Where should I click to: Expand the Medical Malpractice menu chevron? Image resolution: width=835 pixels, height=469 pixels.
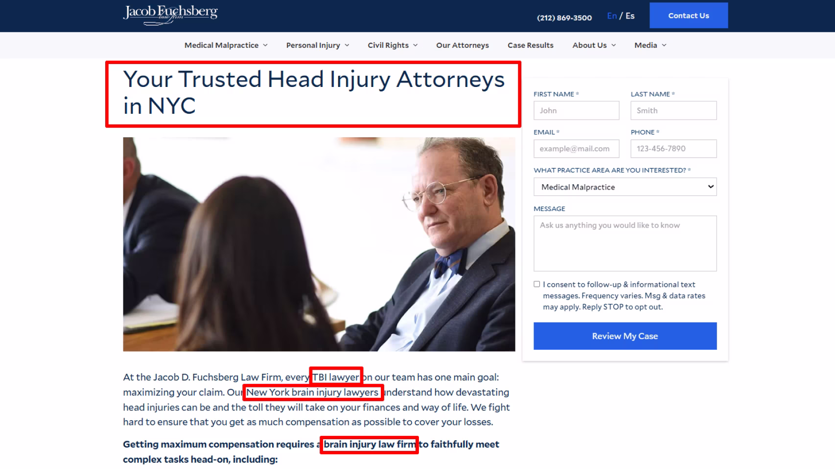pyautogui.click(x=265, y=45)
